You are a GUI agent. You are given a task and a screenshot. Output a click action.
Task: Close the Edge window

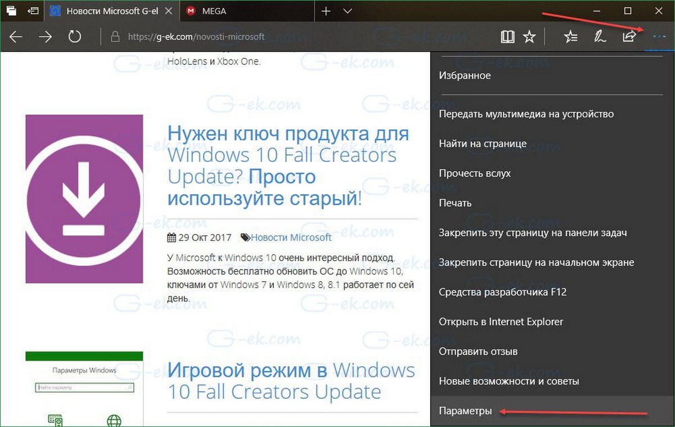[x=659, y=11]
